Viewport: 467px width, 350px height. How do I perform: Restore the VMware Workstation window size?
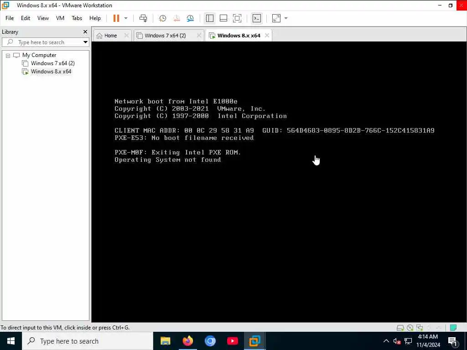click(x=451, y=5)
